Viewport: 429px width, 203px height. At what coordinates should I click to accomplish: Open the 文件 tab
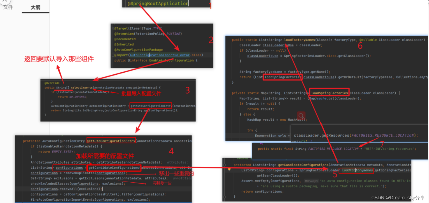(8, 7)
